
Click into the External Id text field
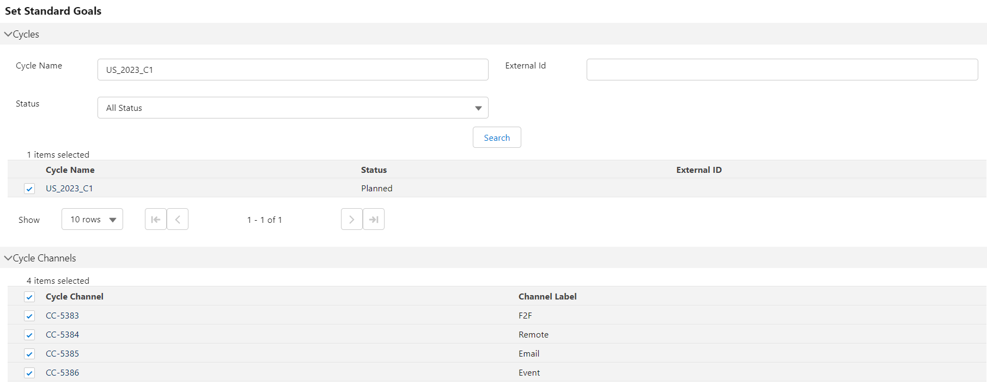(782, 70)
